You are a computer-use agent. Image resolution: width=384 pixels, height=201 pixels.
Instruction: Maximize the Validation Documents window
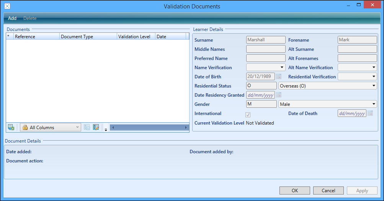[x=358, y=5]
